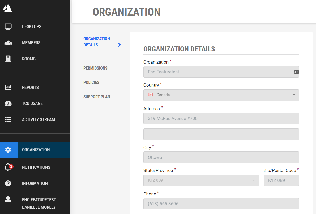Click the user profile avatar icon
The height and width of the screenshot is (214, 316).
pos(8,199)
